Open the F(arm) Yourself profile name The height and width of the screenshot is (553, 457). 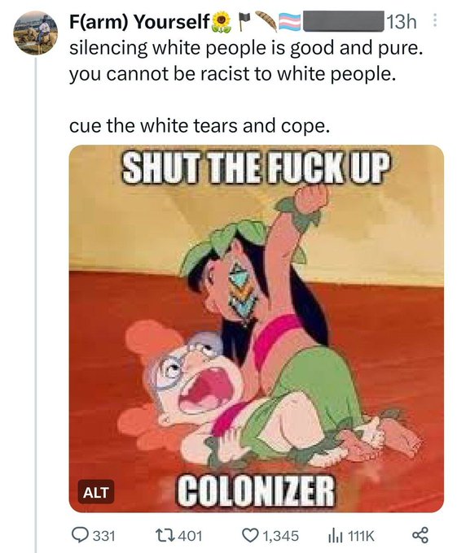(139, 22)
